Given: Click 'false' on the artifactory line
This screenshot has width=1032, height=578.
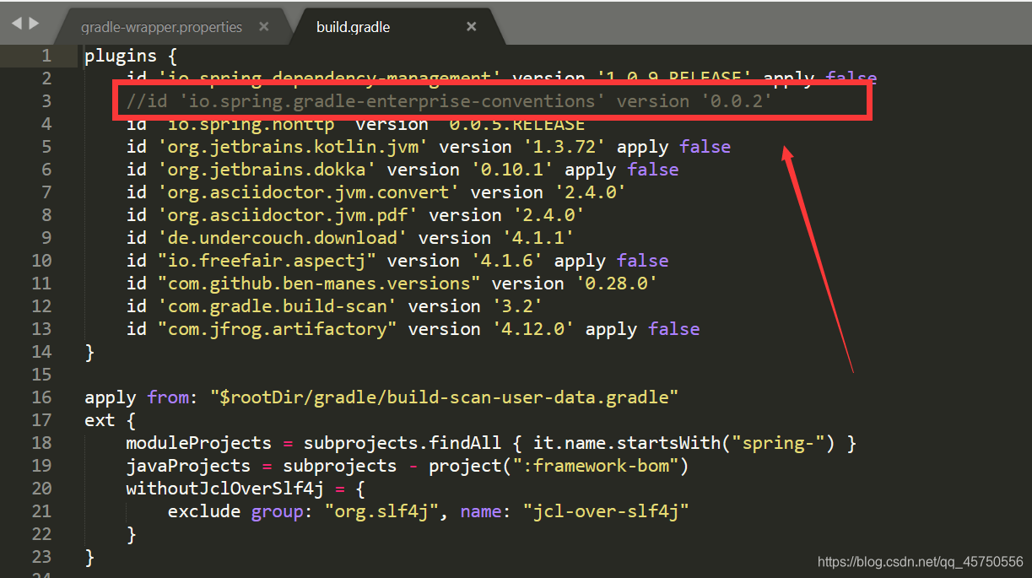Looking at the screenshot, I should click(x=674, y=329).
